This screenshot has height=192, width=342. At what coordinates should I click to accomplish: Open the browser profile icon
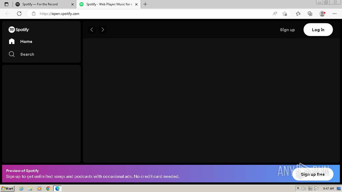pos(322,14)
